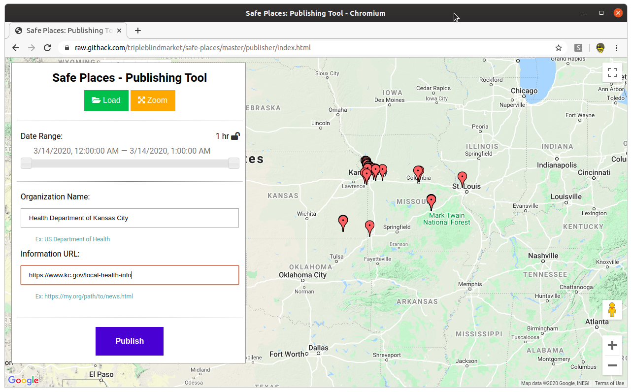Screen dimensions: 632x392
Task: Click the left handle of date range slider
Action: tap(27, 163)
